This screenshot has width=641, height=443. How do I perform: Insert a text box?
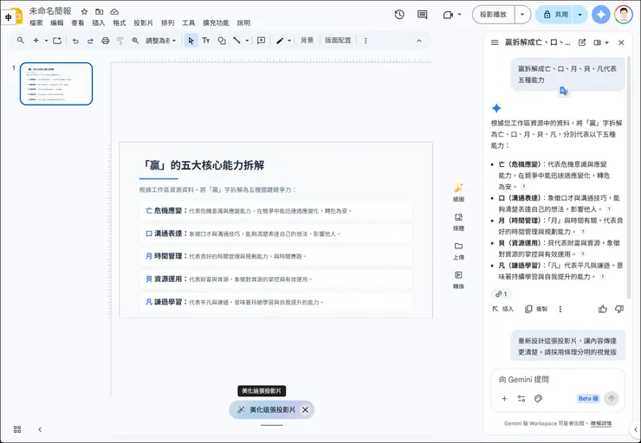click(x=206, y=41)
